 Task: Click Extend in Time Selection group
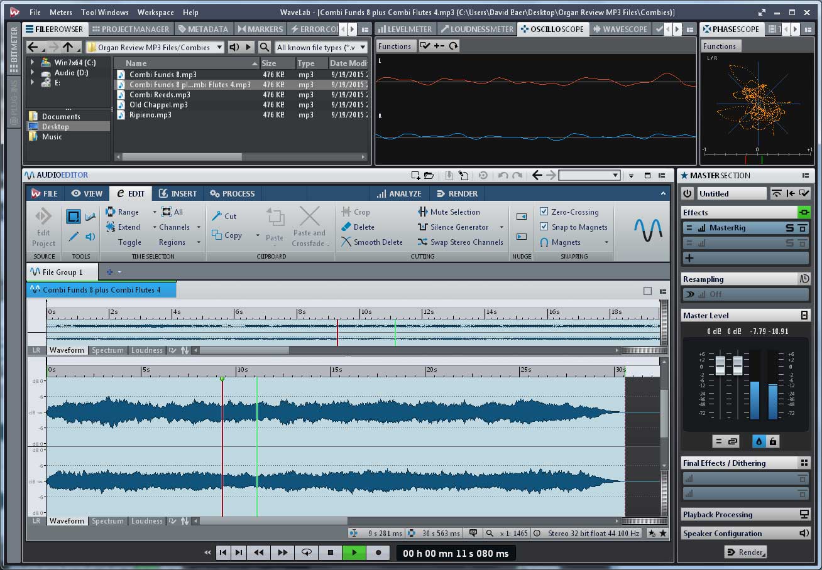tap(123, 227)
